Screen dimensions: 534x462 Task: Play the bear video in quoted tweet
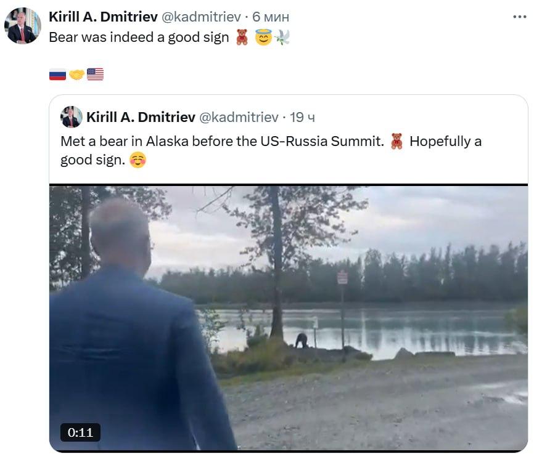click(x=289, y=317)
